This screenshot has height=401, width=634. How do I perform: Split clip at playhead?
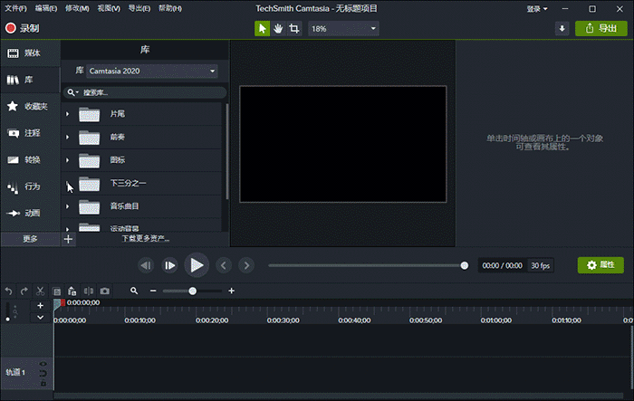pyautogui.click(x=89, y=291)
